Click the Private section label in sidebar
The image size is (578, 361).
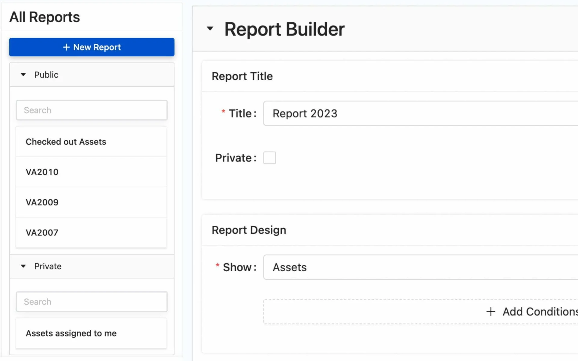tap(48, 266)
